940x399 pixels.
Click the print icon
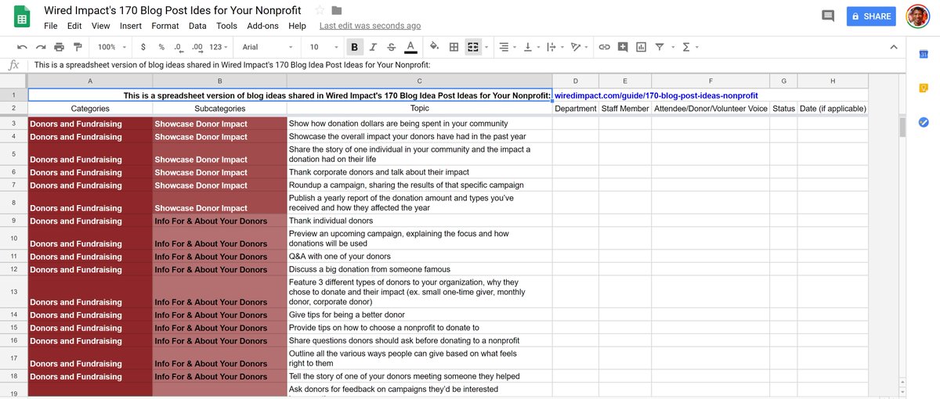pos(60,47)
